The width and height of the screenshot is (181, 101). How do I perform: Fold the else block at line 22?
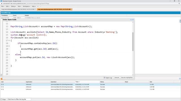pos(9,54)
